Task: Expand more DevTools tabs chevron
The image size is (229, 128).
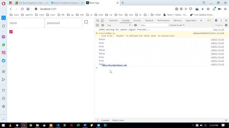Action: tap(201, 21)
